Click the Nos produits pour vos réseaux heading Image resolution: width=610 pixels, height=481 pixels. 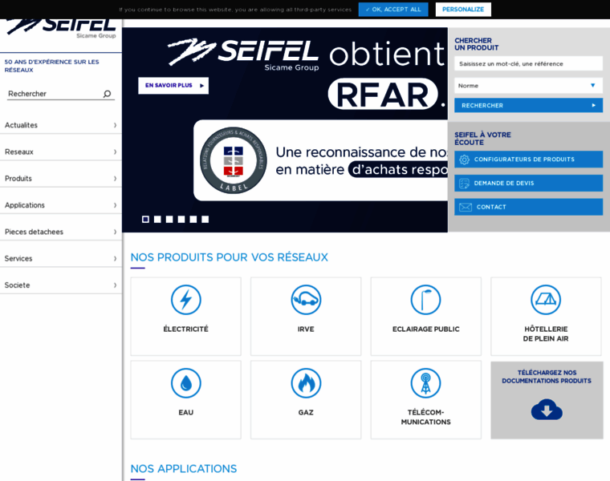(229, 257)
